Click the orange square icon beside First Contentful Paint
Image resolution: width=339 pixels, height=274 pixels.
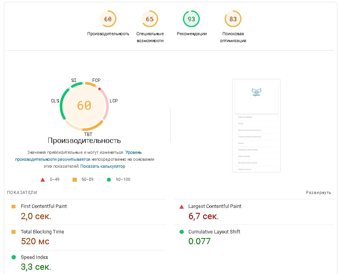[x=14, y=206]
